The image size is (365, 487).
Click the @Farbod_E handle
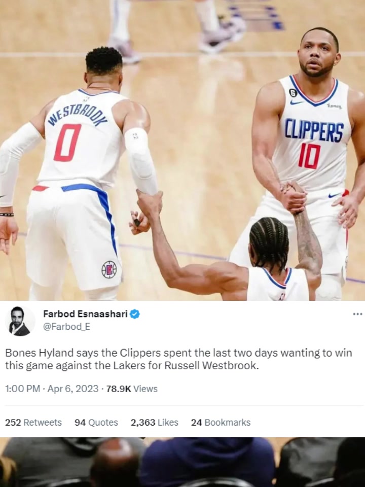point(67,327)
